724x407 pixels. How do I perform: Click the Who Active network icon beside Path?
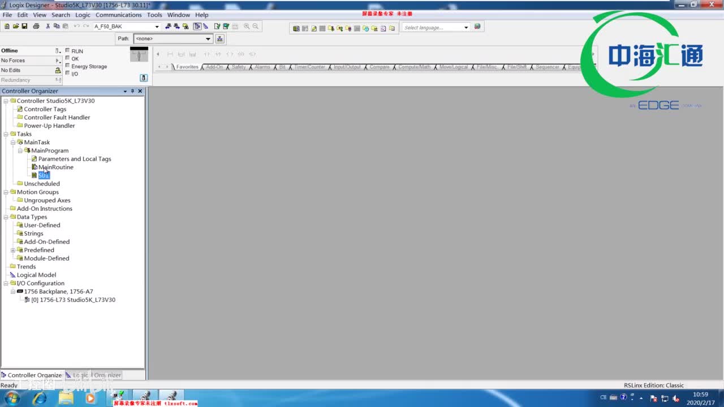coord(220,39)
